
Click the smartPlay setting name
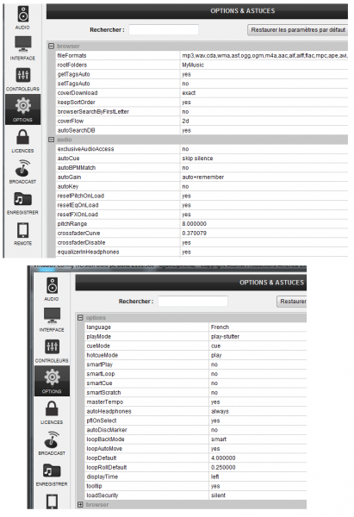coord(100,364)
